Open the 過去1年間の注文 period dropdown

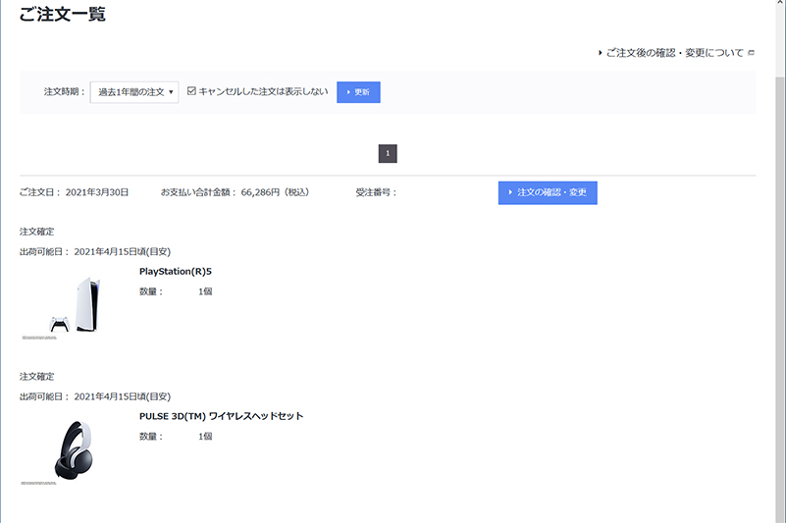[134, 92]
